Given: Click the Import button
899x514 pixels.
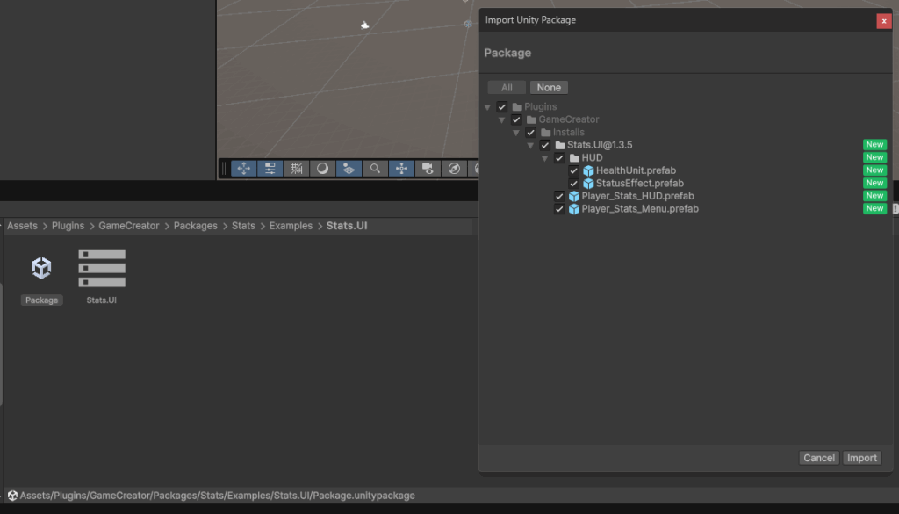Looking at the screenshot, I should 862,458.
